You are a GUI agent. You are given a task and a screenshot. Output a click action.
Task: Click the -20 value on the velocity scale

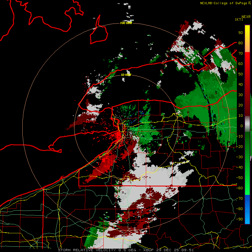(239, 146)
